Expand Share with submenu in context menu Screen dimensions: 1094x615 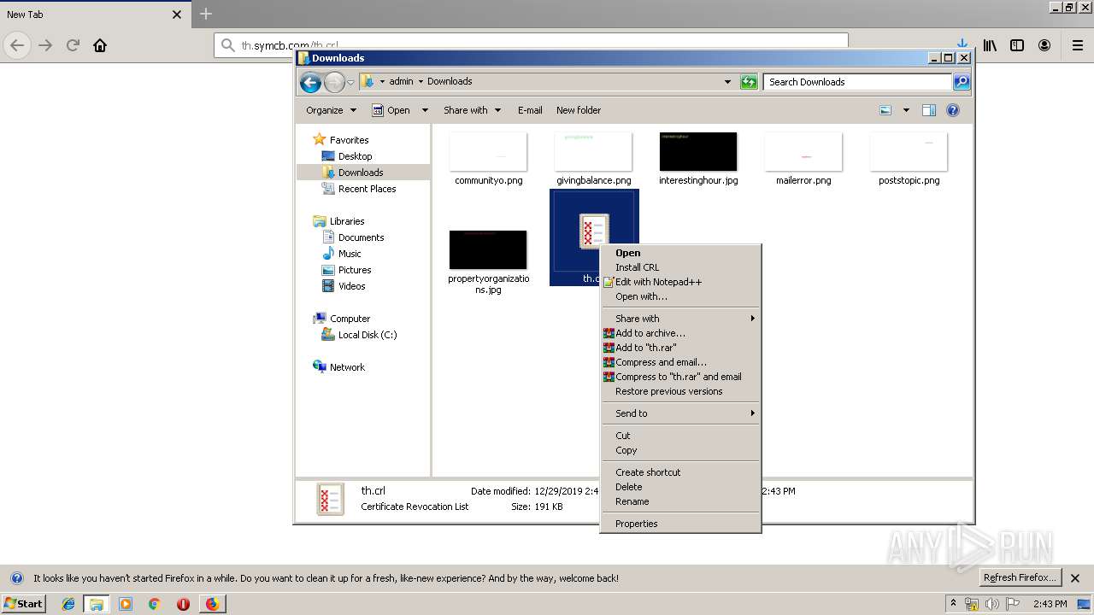click(680, 319)
